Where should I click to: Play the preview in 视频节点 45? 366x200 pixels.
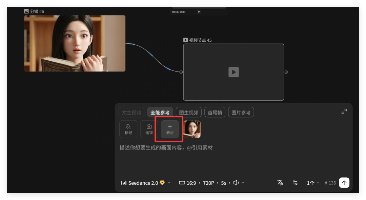[x=233, y=72]
